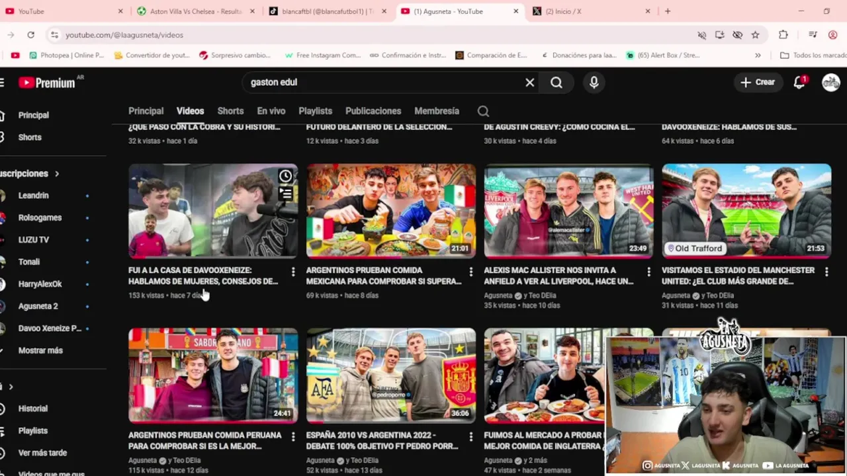Viewport: 847px width, 476px height.
Task: Open Playlists in left sidebar
Action: [x=33, y=431]
